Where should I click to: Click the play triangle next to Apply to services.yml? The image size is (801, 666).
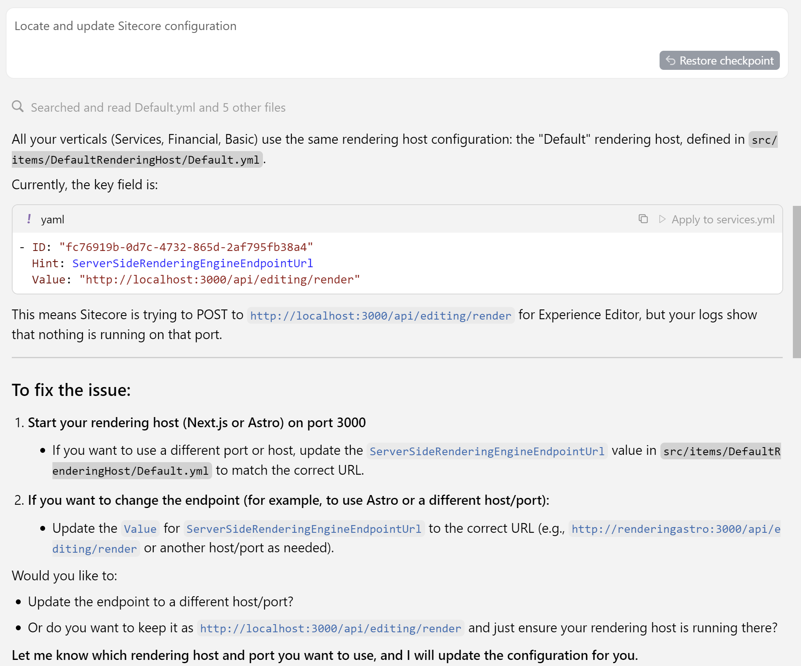[662, 219]
